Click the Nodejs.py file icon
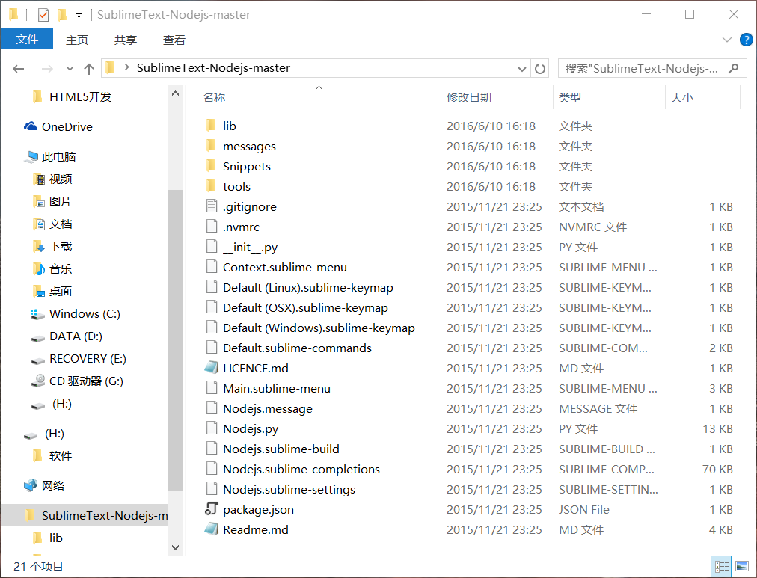The height and width of the screenshot is (578, 757). [212, 428]
